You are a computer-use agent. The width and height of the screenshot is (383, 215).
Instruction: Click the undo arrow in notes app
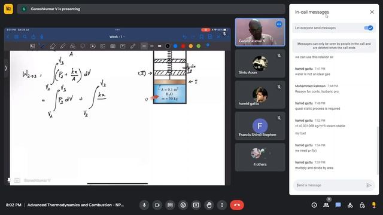tap(185, 37)
